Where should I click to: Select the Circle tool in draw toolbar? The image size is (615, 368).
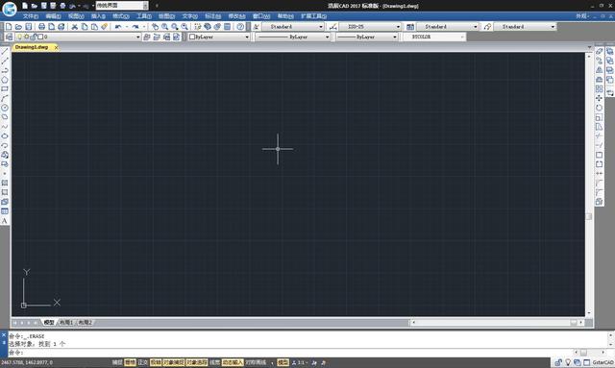(5, 108)
